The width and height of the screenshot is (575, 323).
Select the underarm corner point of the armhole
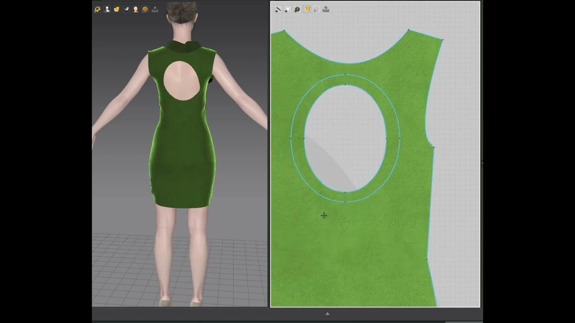(433, 147)
